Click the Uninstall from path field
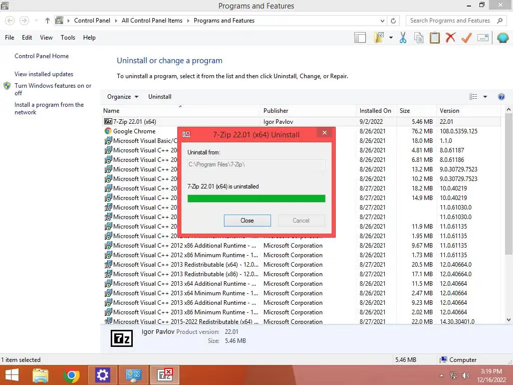The height and width of the screenshot is (385, 513). pyautogui.click(x=256, y=164)
